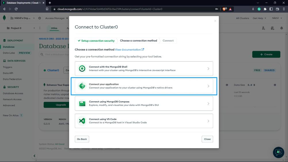The height and width of the screenshot is (162, 288).
Task: Collapse the sidebar with arrow icon
Action: coord(34,156)
